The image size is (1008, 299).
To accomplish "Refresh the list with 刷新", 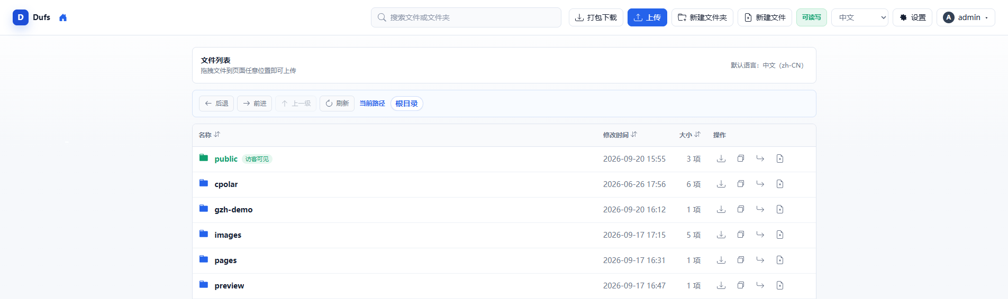I will (337, 104).
